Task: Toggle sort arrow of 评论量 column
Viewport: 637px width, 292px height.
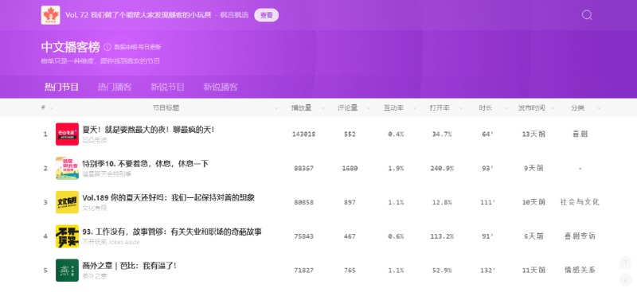Action: pos(369,108)
